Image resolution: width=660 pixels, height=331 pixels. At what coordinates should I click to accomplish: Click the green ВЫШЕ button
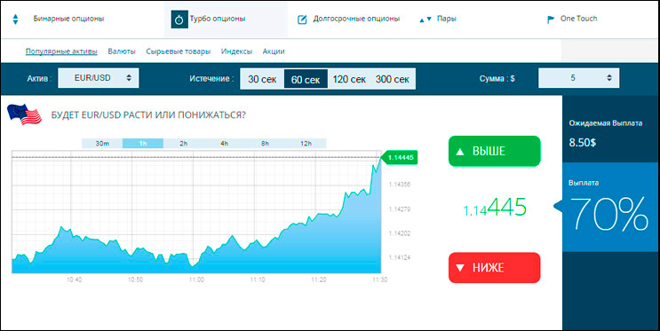[x=494, y=151]
